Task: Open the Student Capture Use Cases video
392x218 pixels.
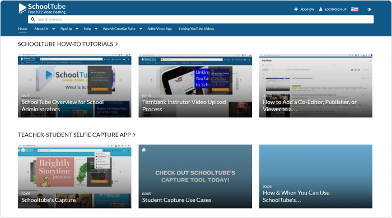Action: (195, 176)
